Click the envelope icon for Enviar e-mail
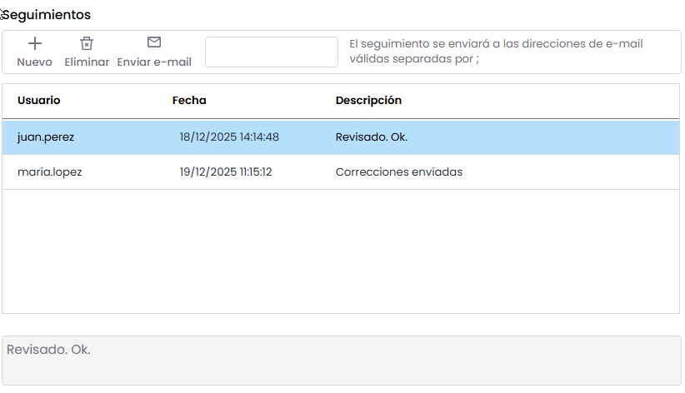Viewport: 685px width, 393px height. pyautogui.click(x=154, y=42)
